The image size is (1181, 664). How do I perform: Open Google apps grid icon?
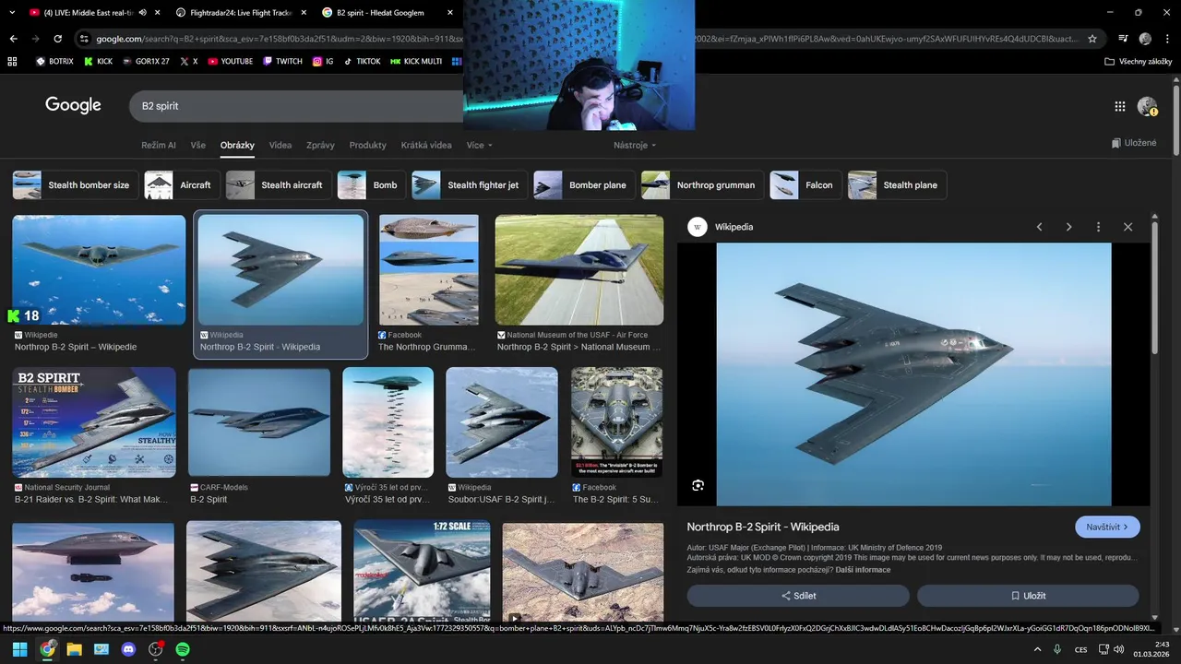pyautogui.click(x=1119, y=106)
